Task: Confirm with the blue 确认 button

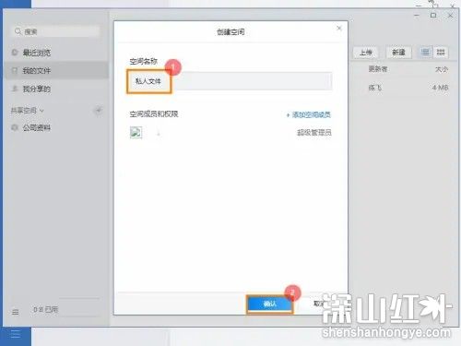Action: [x=269, y=304]
